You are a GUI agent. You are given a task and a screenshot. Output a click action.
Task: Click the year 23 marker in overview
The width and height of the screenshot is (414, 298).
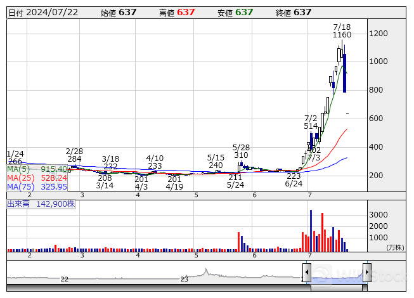point(184,279)
